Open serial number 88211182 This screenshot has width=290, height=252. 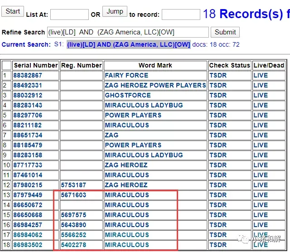(27, 125)
